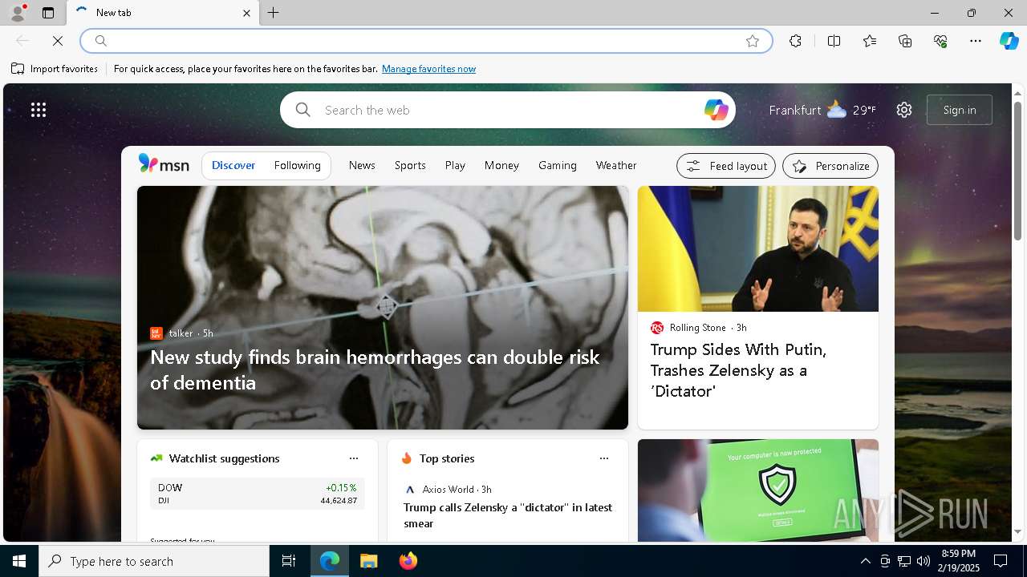Open the Money tab
Image resolution: width=1027 pixels, height=577 pixels.
tap(501, 165)
